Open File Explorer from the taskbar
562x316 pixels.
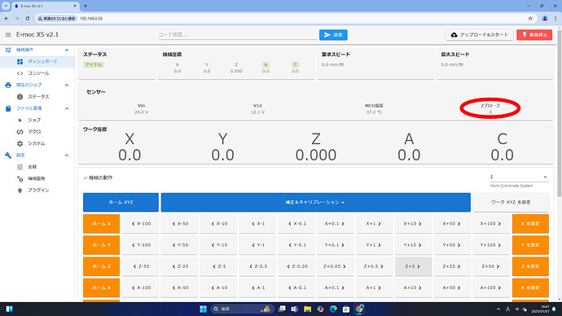(x=308, y=309)
